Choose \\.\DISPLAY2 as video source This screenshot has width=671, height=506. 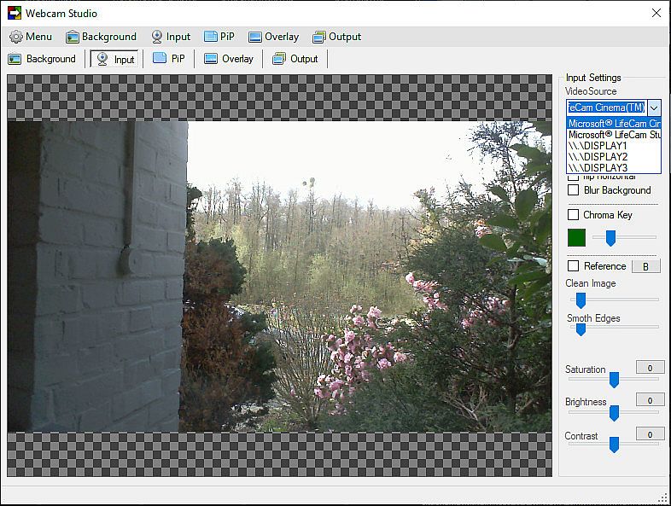614,156
